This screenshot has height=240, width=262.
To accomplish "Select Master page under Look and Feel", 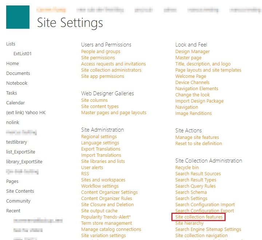I will (188, 58).
